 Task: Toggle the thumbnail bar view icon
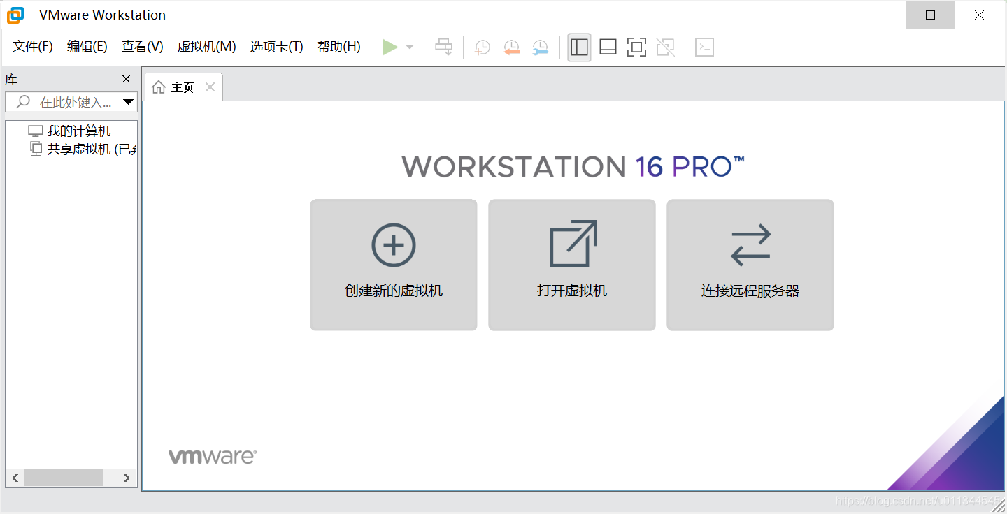tap(608, 47)
